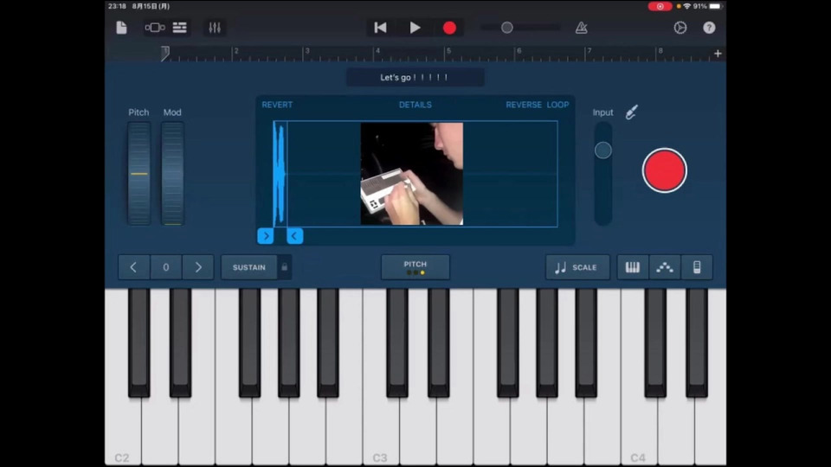Tap the Wi-Fi icon in the status bar
Image resolution: width=831 pixels, height=467 pixels.
click(686, 6)
